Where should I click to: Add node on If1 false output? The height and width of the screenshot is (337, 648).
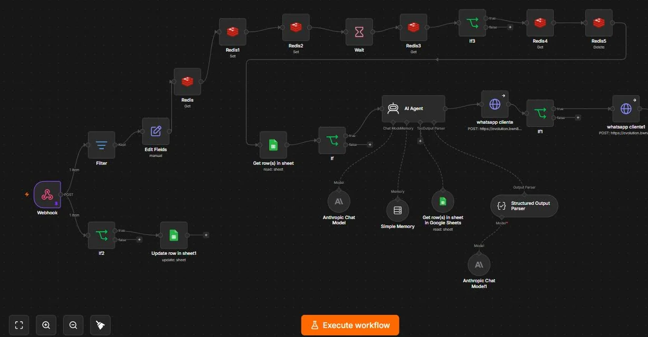578,117
